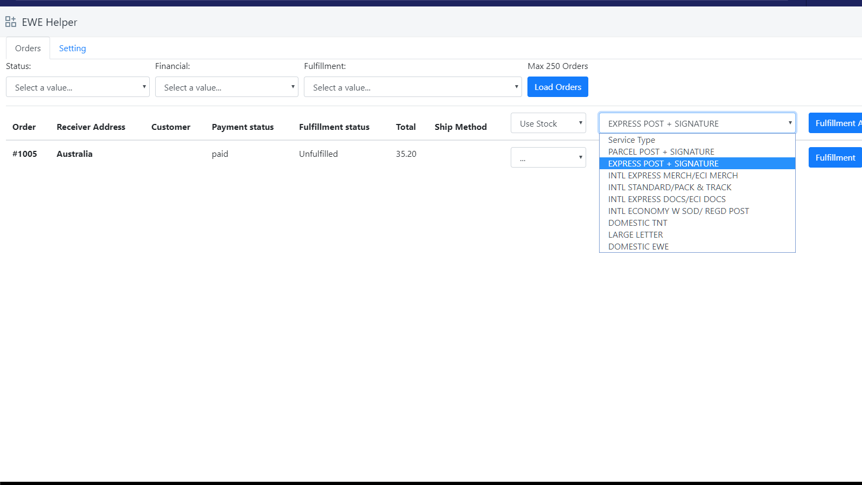Click the 35.20 total value
The width and height of the screenshot is (862, 485).
point(406,154)
